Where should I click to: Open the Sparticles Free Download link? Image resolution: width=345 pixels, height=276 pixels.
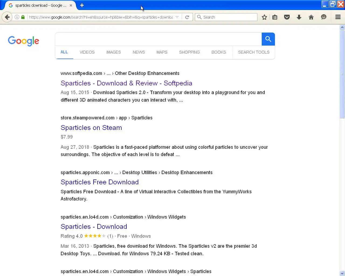tap(99, 182)
